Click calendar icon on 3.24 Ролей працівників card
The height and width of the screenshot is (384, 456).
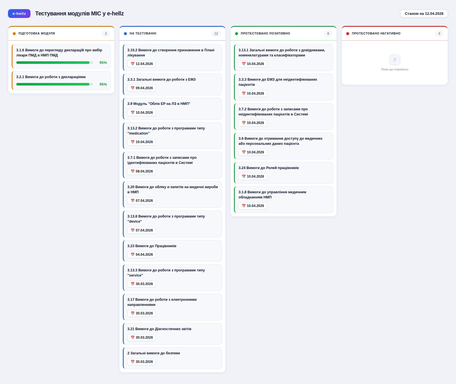(x=244, y=176)
